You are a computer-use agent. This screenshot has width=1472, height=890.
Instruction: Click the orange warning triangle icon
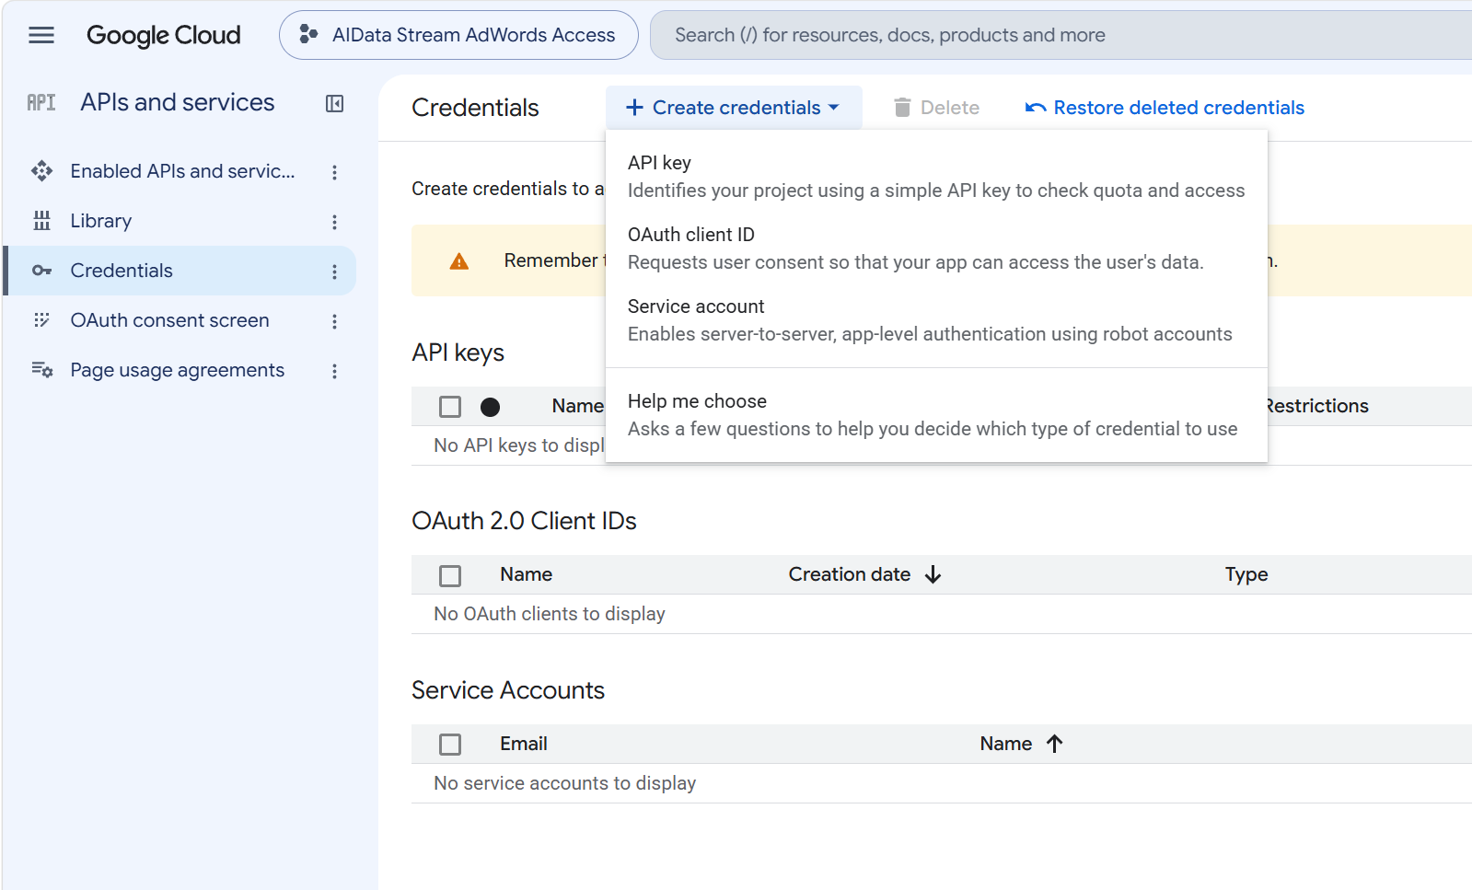click(459, 261)
